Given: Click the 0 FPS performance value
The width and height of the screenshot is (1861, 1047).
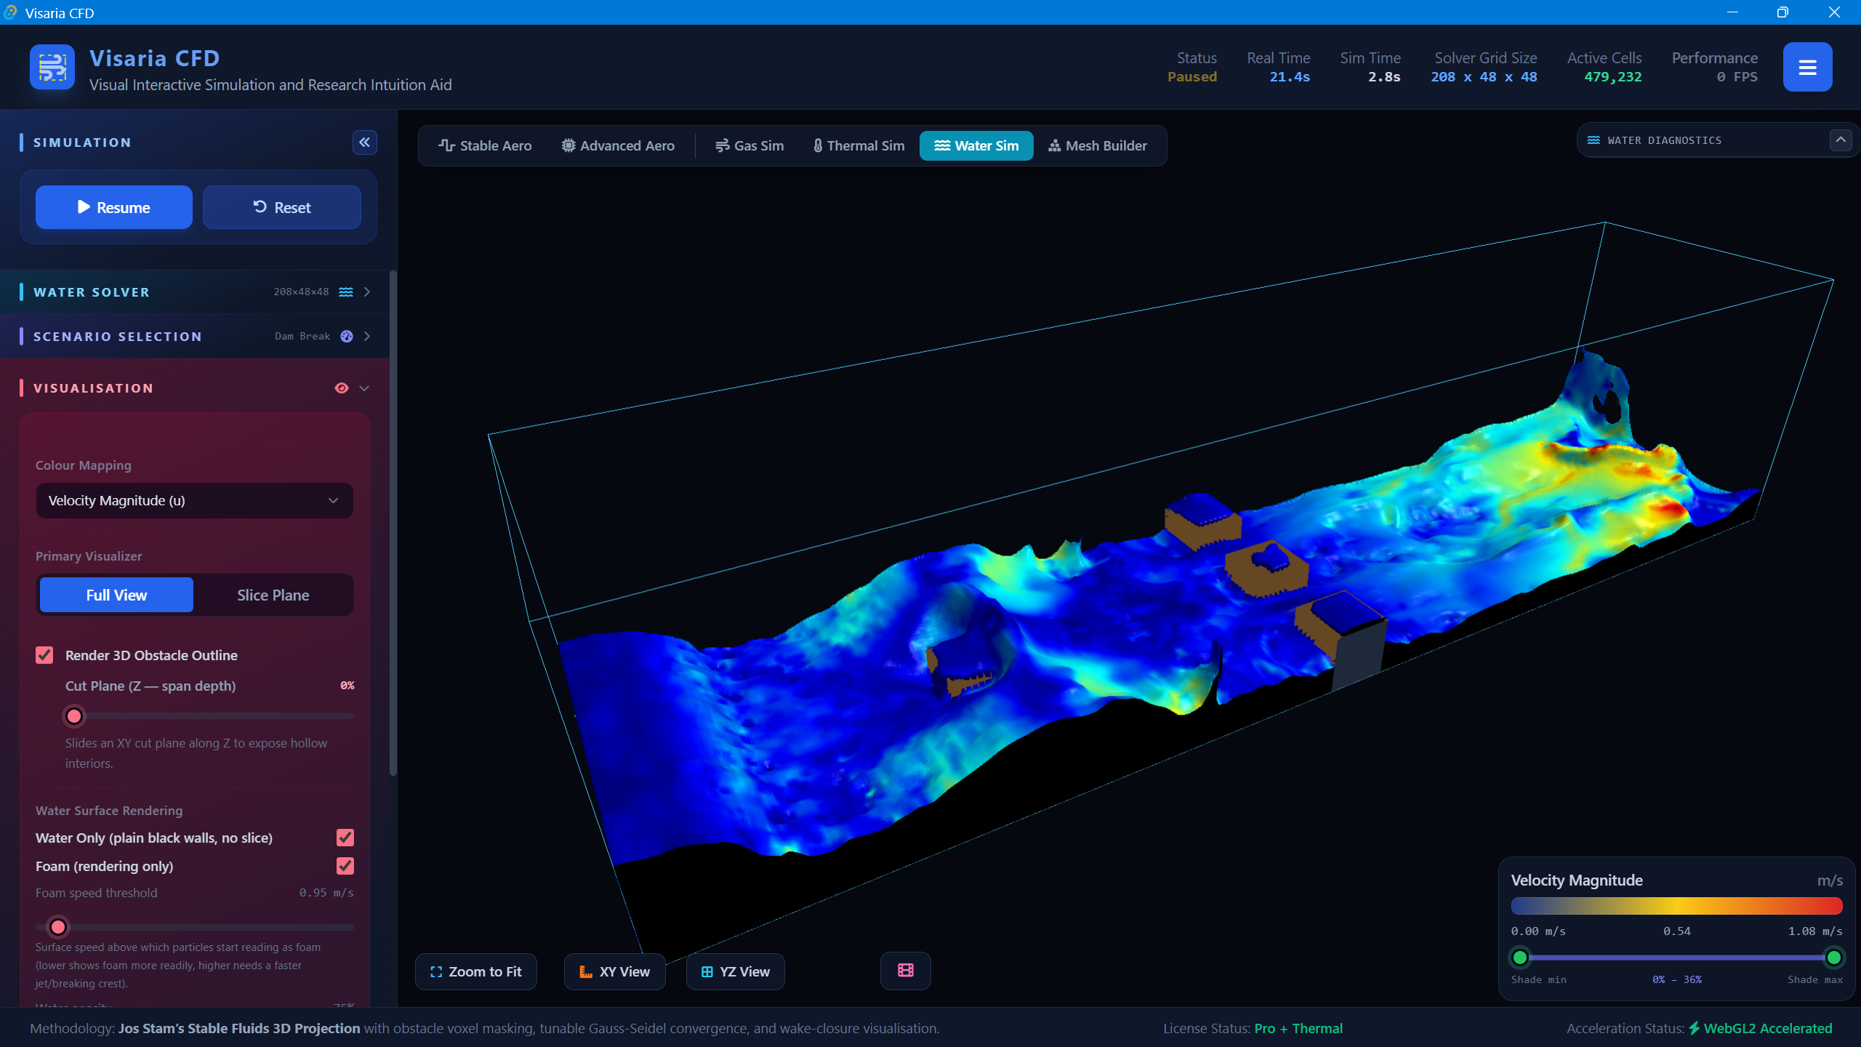Looking at the screenshot, I should [1737, 77].
